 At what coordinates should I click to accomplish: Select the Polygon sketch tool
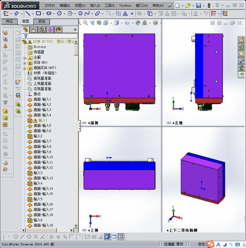click(80, 14)
